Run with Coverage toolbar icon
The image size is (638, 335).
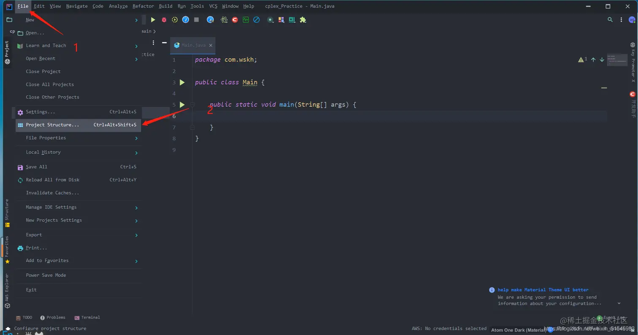pyautogui.click(x=175, y=20)
